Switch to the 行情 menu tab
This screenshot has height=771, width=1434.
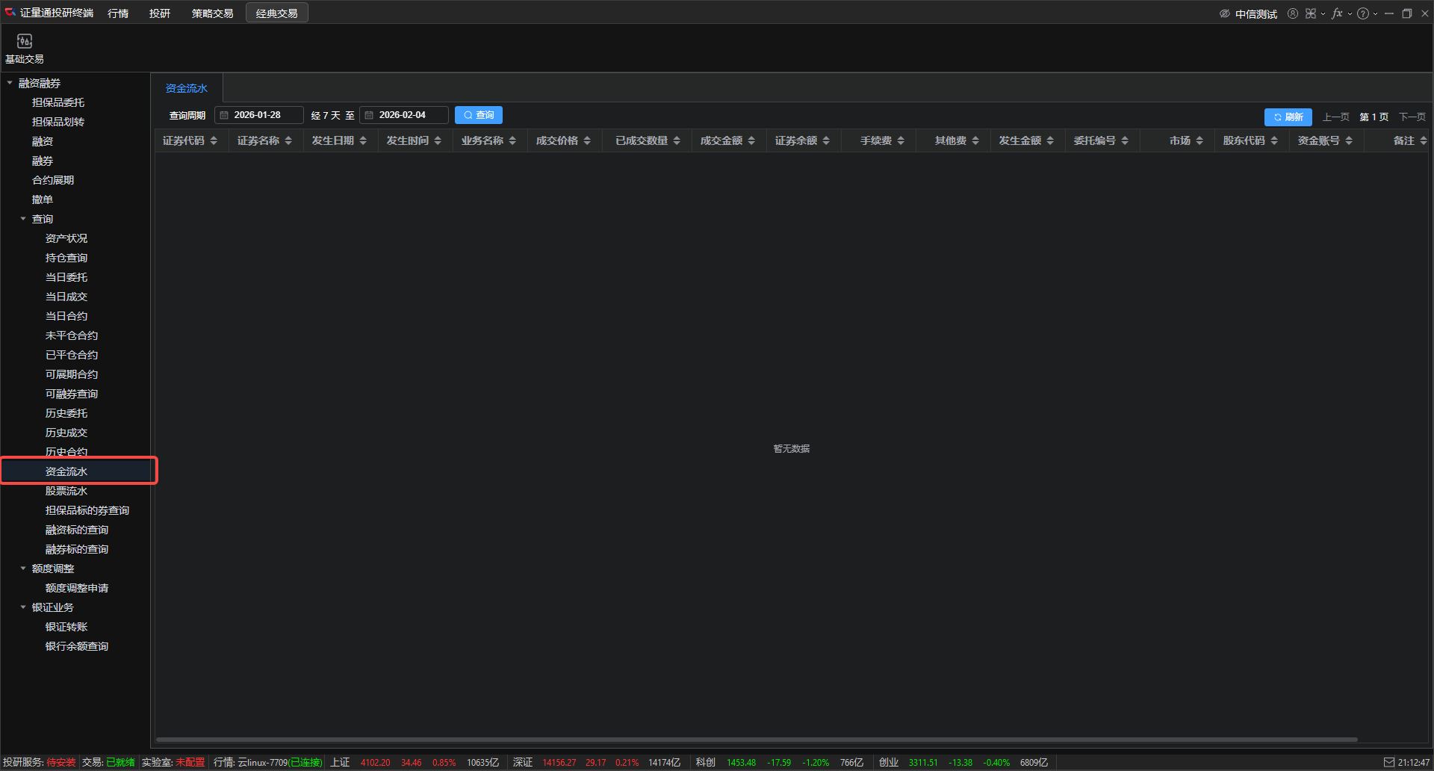[118, 13]
